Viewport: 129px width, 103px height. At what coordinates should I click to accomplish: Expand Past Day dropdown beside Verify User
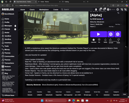[118, 24]
